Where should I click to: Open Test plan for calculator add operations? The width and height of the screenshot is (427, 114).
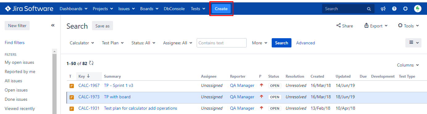pyautogui.click(x=140, y=108)
